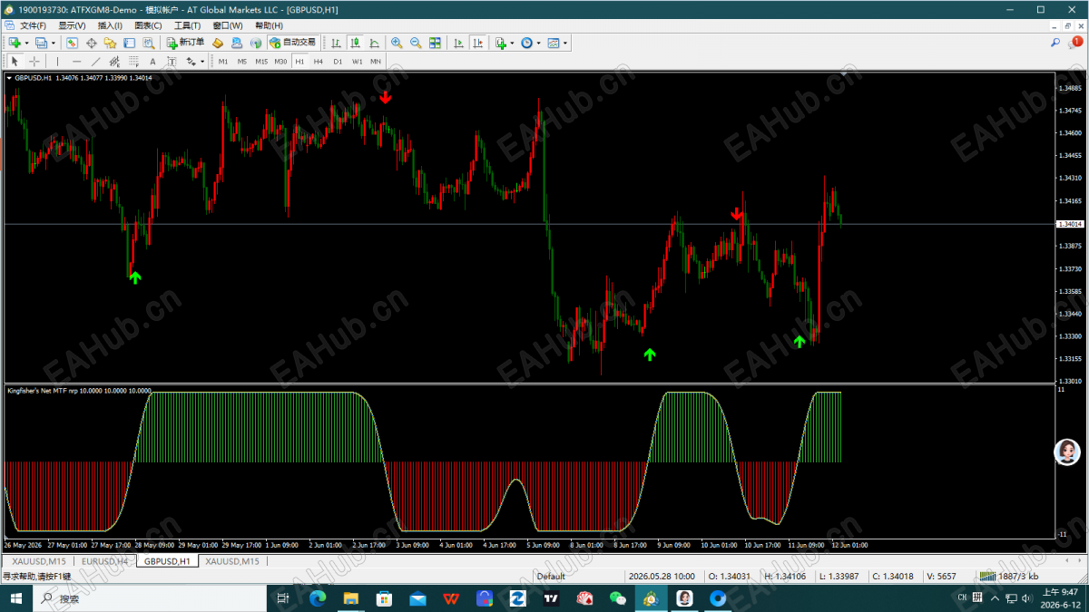Open the 文件(F) menu
Screen dimensions: 1089x612
pyautogui.click(x=33, y=25)
